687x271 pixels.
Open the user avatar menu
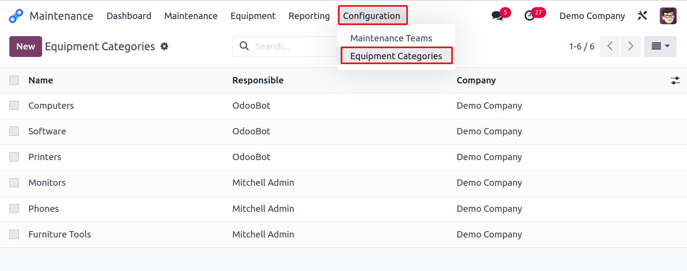click(668, 16)
